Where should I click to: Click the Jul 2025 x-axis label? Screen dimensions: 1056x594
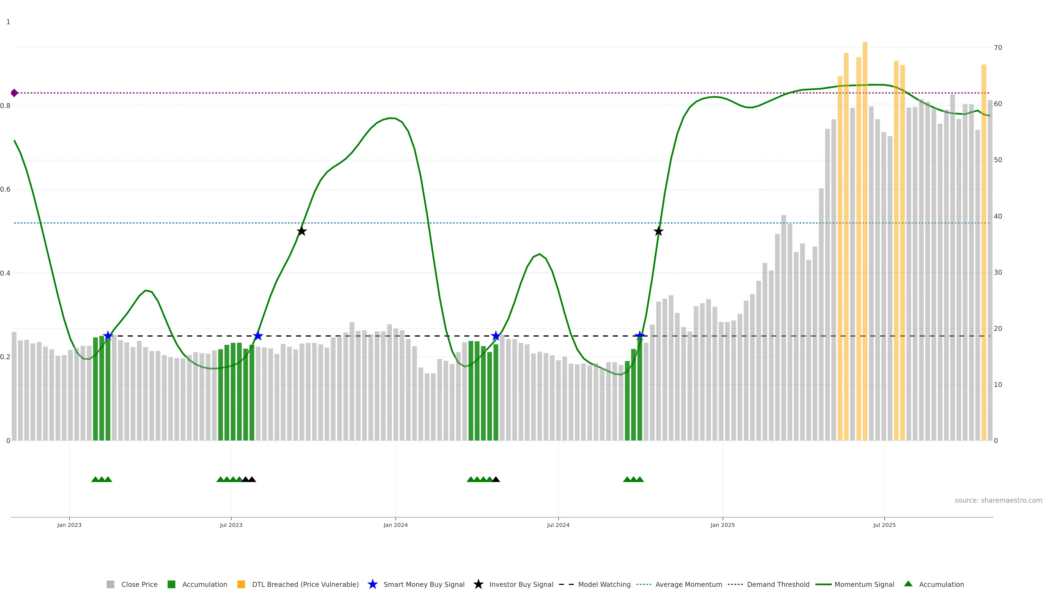click(x=884, y=525)
